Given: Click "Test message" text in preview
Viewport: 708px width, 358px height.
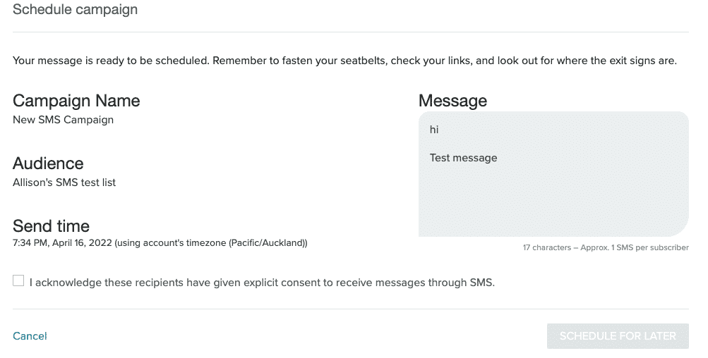Looking at the screenshot, I should (463, 158).
